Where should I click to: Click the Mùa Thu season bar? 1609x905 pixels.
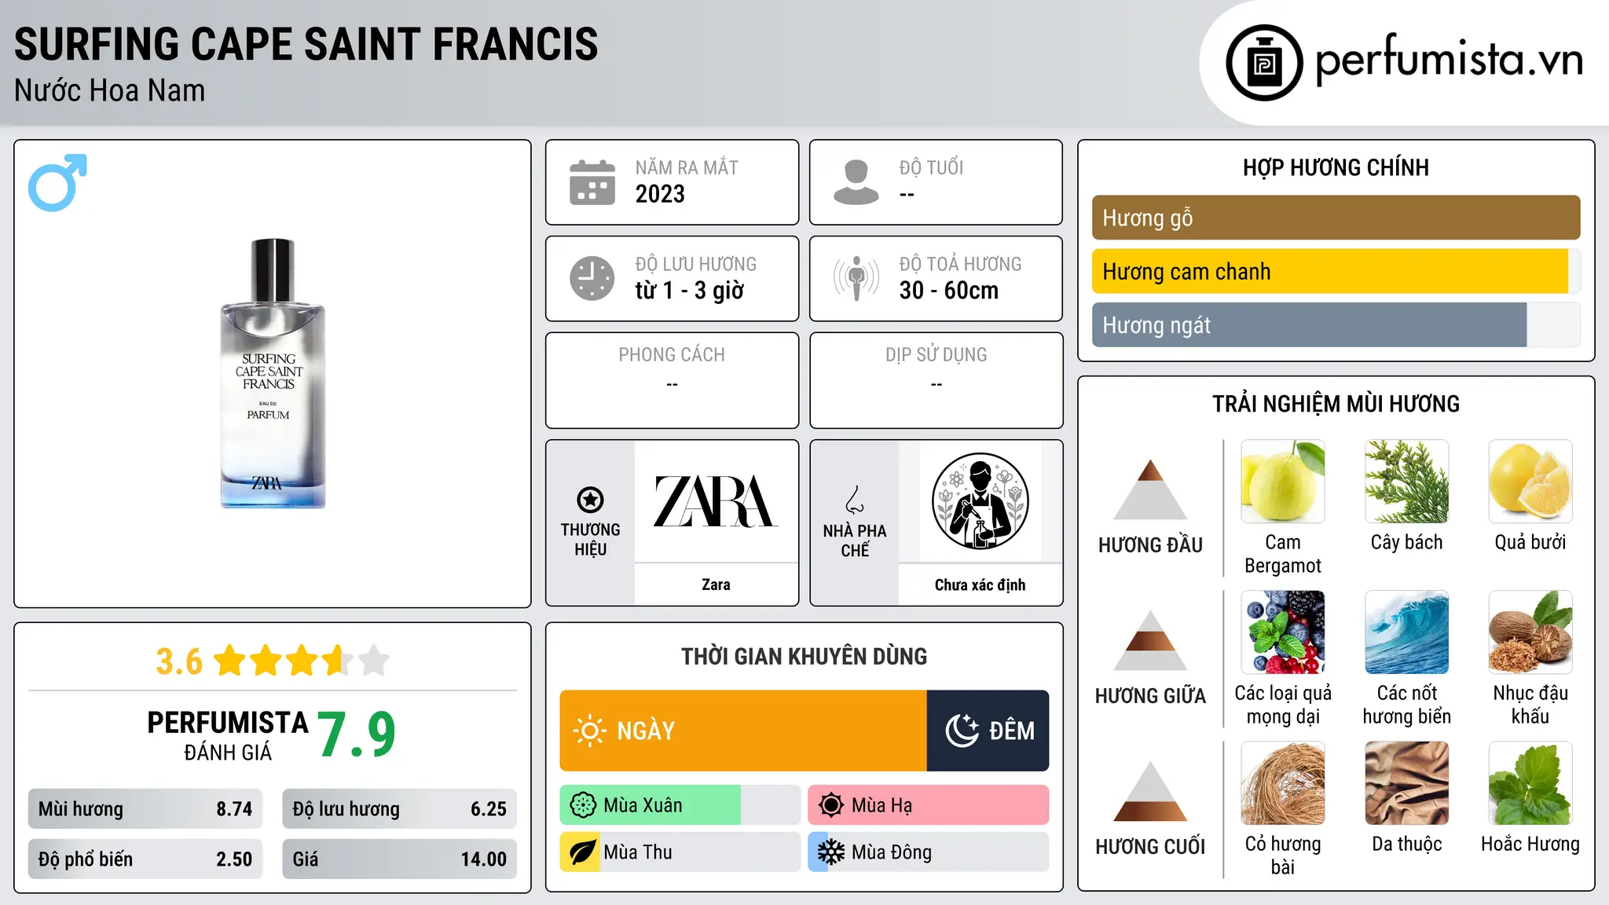(x=680, y=852)
